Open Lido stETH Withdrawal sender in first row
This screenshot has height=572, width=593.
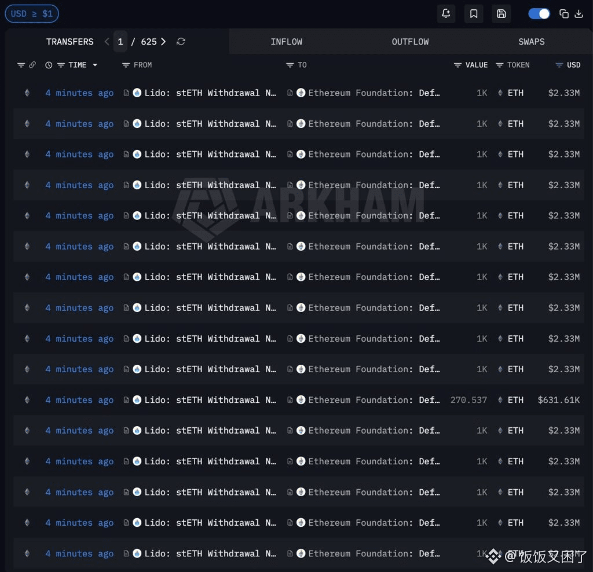(x=210, y=93)
